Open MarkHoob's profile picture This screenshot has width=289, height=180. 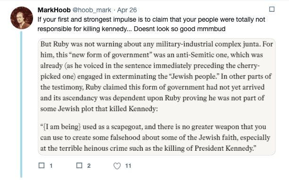(22, 18)
